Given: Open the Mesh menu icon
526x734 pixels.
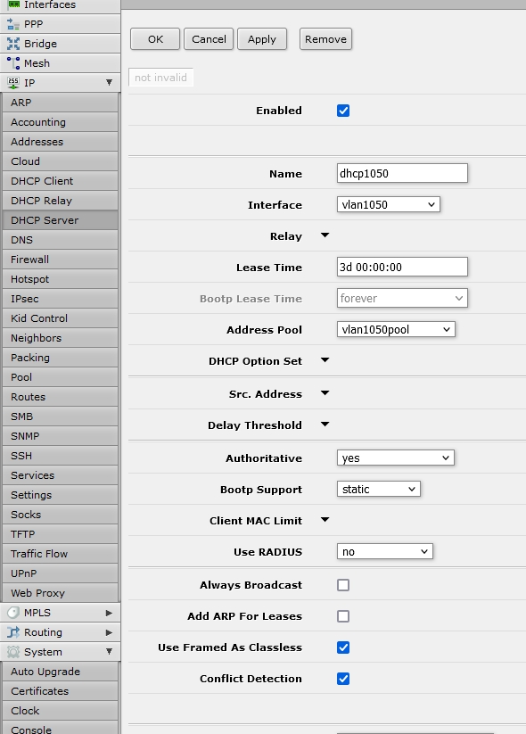Looking at the screenshot, I should [x=13, y=63].
